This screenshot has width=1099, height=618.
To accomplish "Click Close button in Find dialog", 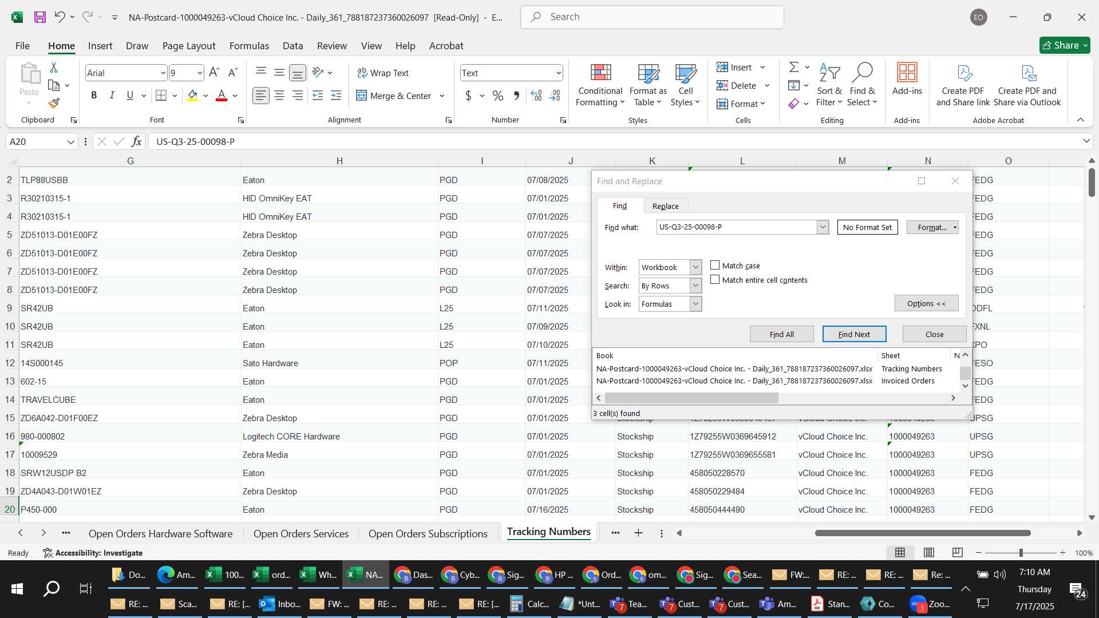I will [934, 334].
